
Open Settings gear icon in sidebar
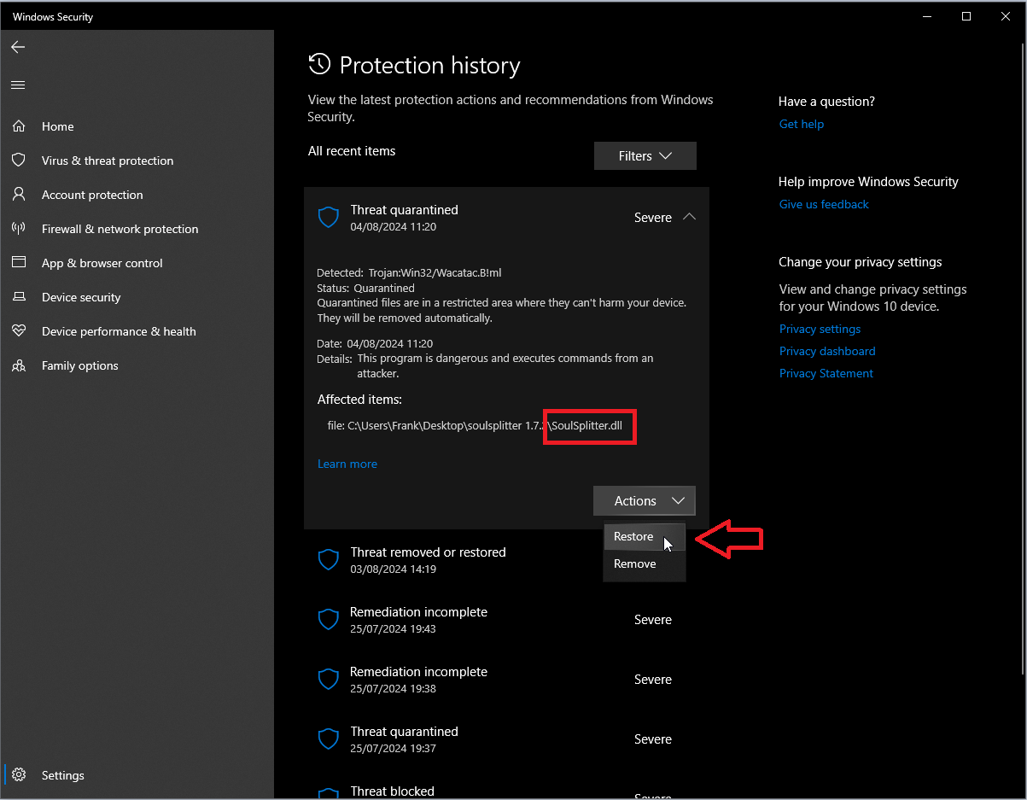point(19,775)
